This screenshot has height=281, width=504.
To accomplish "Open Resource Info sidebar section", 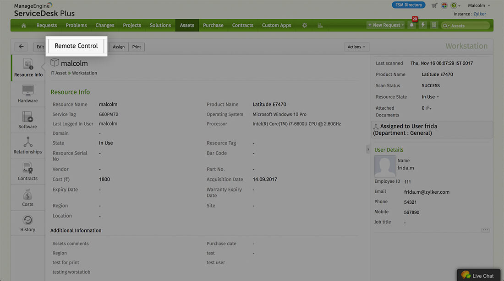I will click(28, 68).
